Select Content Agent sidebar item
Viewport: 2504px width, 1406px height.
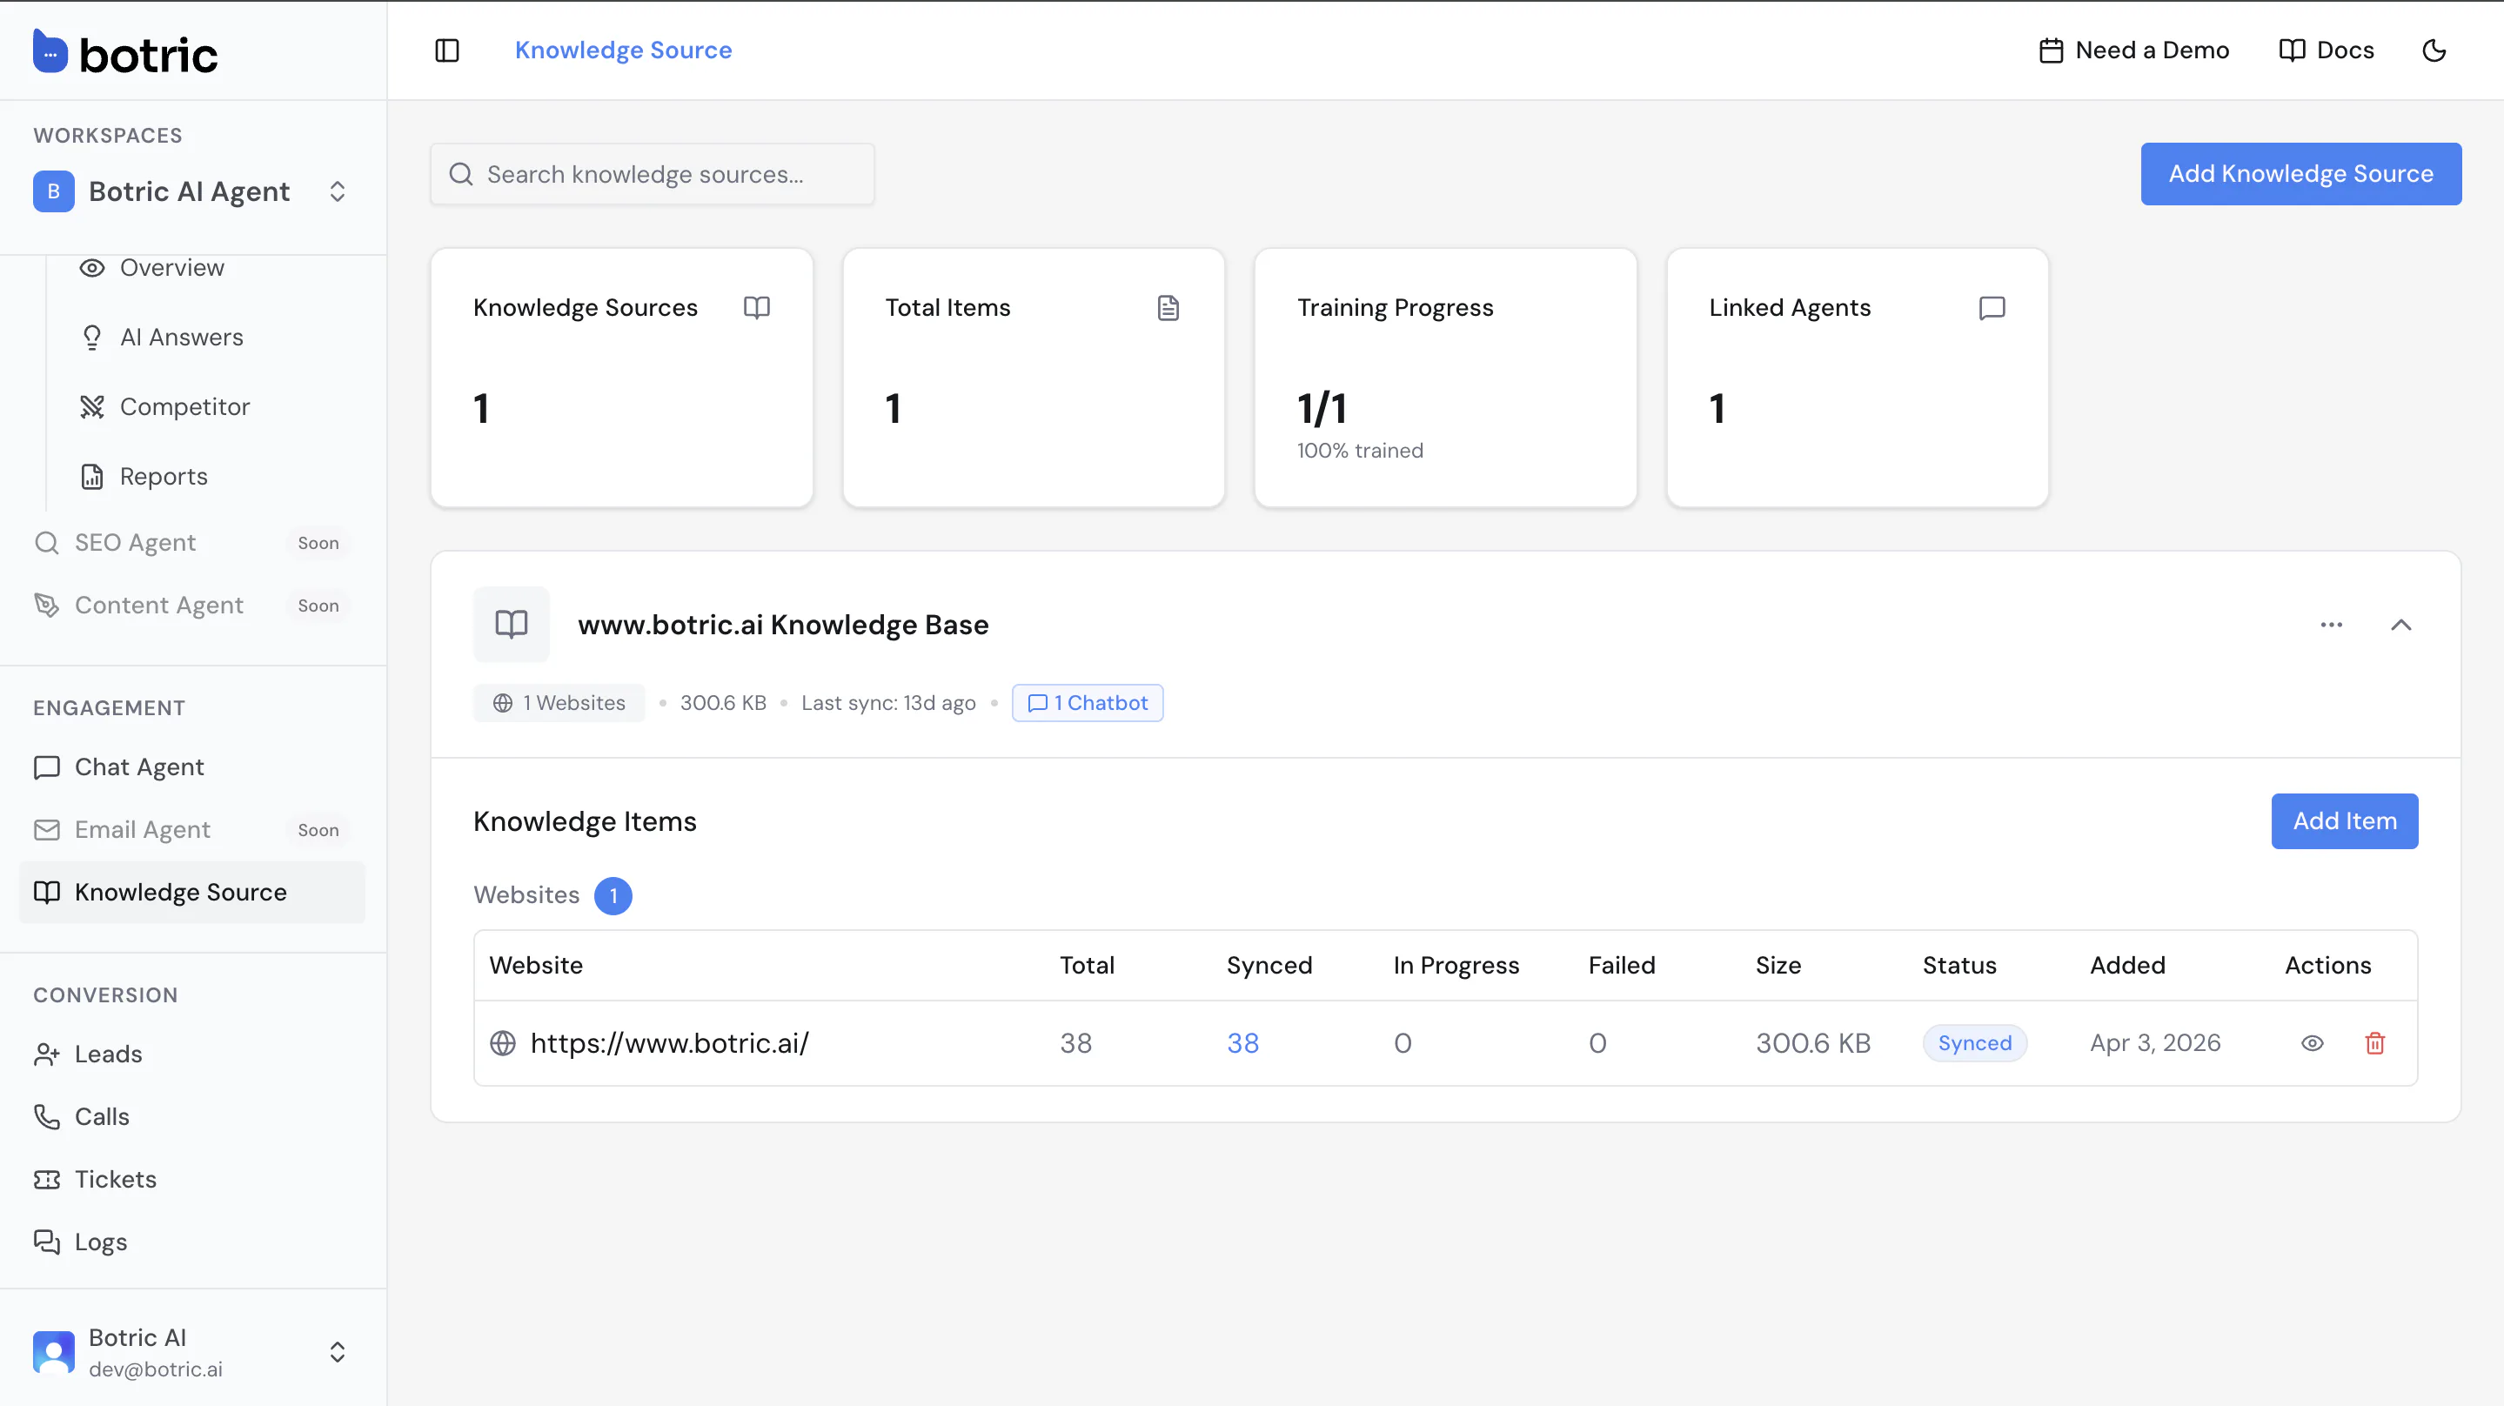click(x=191, y=605)
